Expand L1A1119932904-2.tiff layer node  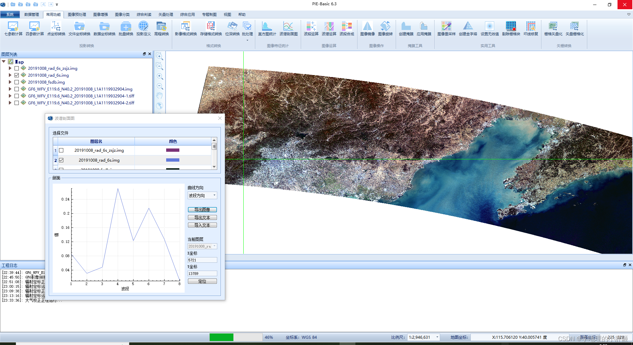(10, 103)
